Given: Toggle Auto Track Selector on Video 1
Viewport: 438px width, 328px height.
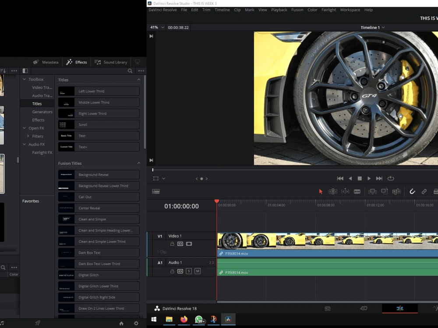Looking at the screenshot, I should pyautogui.click(x=180, y=244).
